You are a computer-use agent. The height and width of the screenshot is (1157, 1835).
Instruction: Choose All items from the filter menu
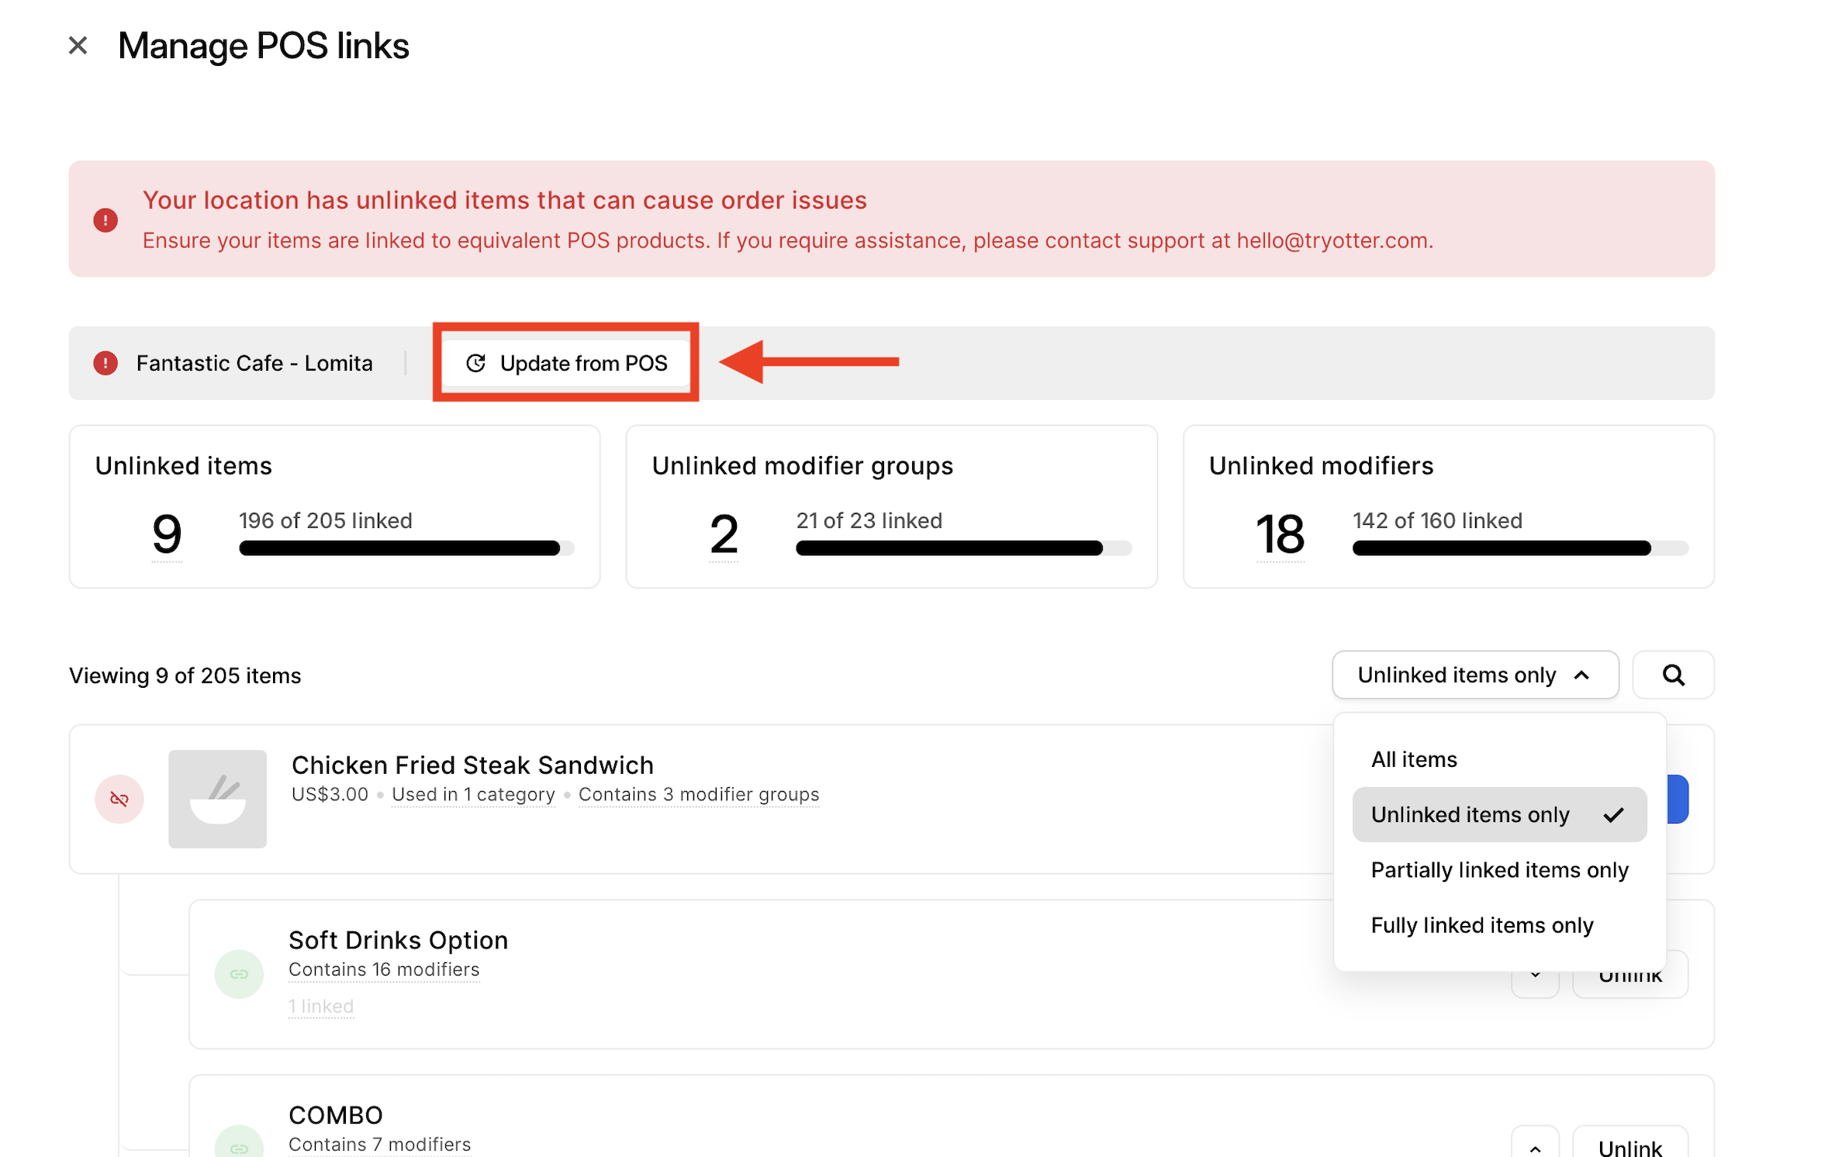1414,759
